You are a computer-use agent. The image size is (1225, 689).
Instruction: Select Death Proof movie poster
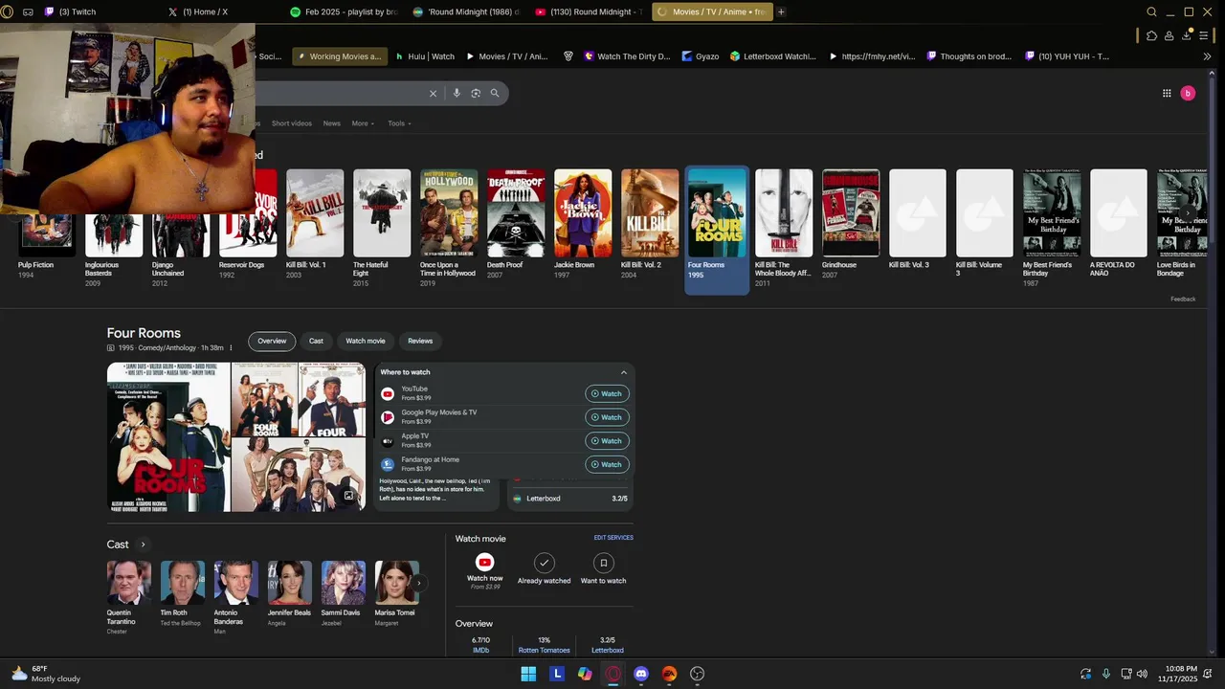coord(516,213)
